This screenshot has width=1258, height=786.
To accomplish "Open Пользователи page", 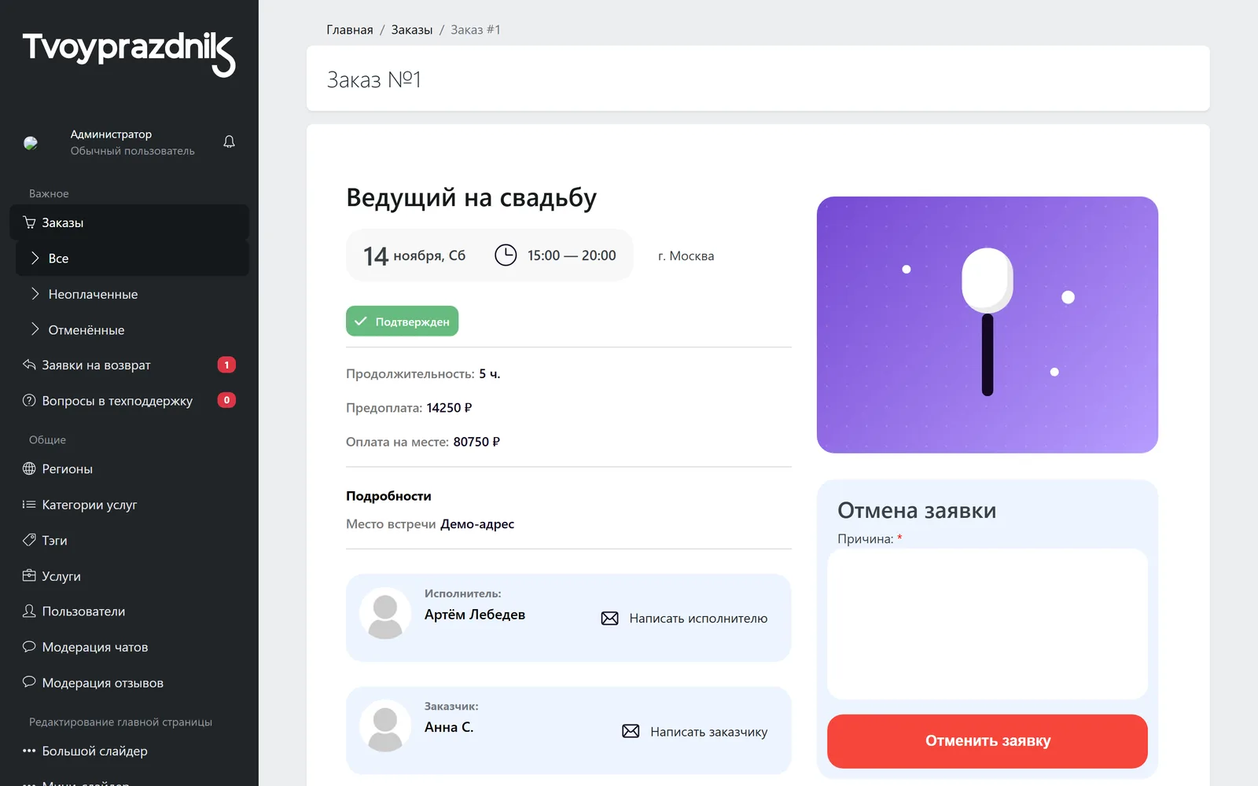I will tap(129, 611).
